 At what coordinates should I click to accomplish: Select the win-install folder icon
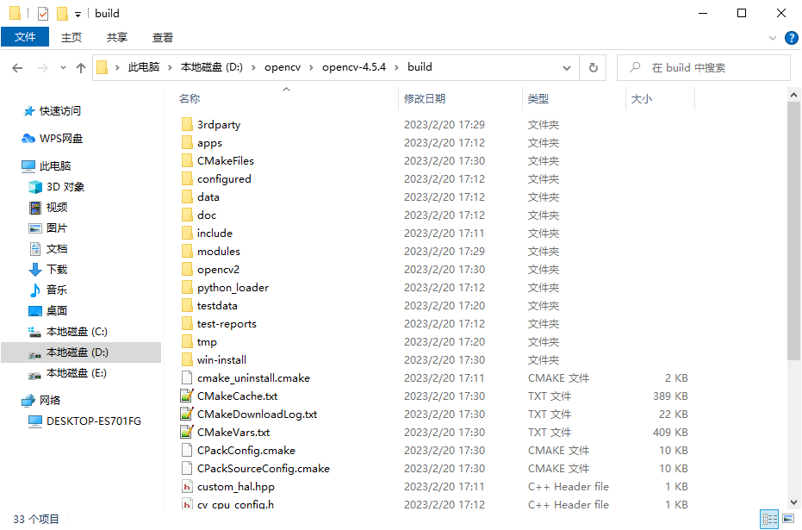(x=187, y=359)
